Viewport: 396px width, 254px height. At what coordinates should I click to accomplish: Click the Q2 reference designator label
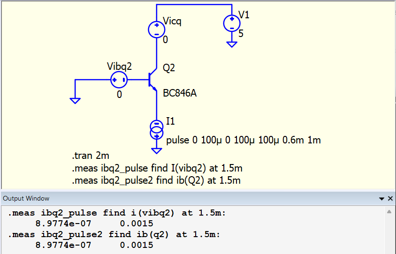pyautogui.click(x=168, y=68)
